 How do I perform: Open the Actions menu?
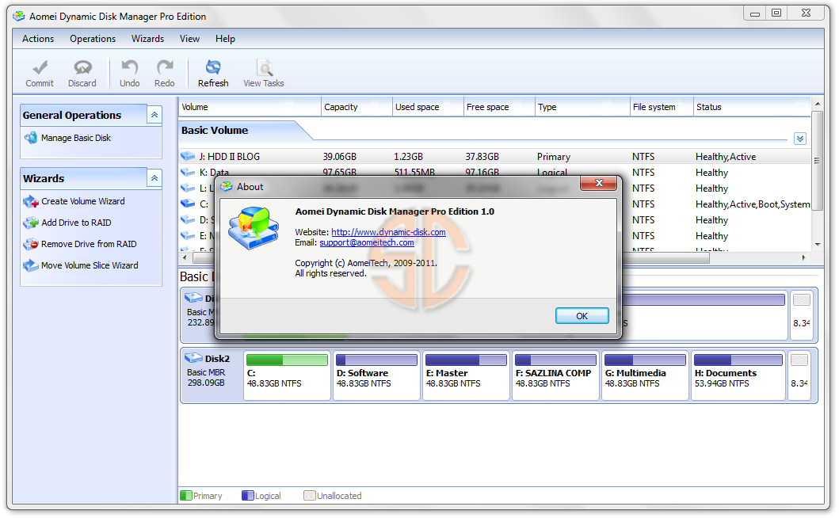pos(38,39)
